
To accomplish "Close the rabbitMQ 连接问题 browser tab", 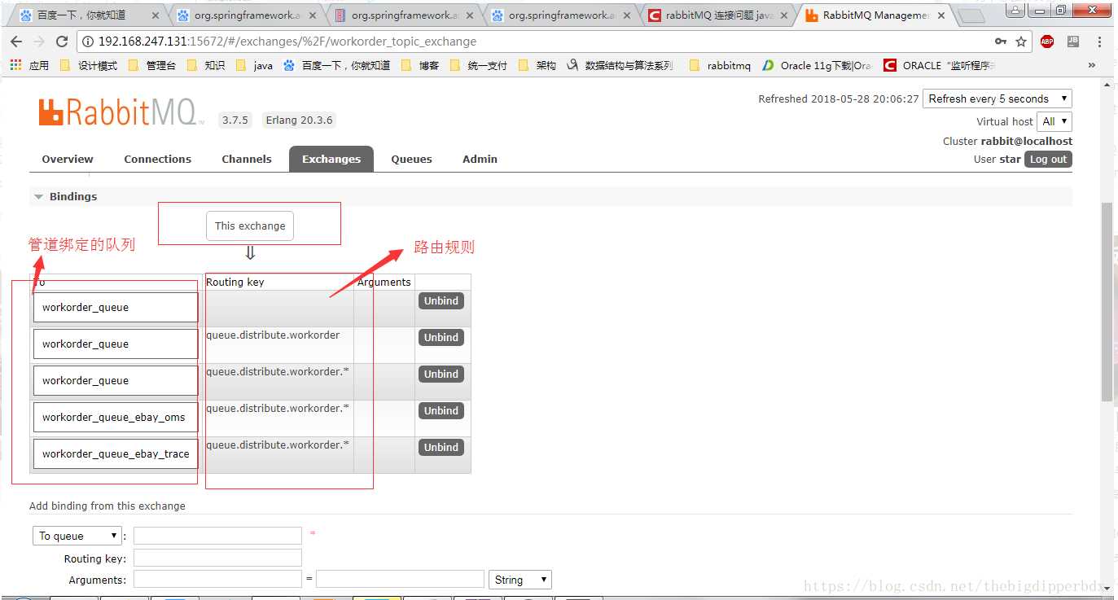I will (784, 15).
